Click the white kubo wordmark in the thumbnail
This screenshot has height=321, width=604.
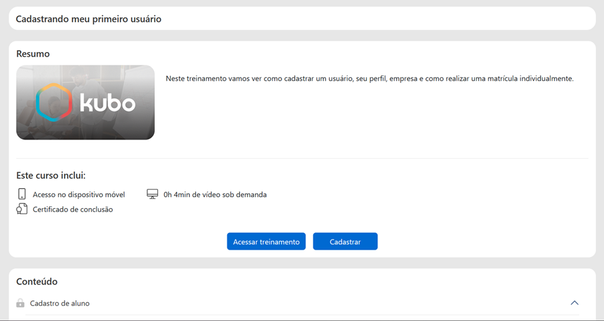coord(107,103)
